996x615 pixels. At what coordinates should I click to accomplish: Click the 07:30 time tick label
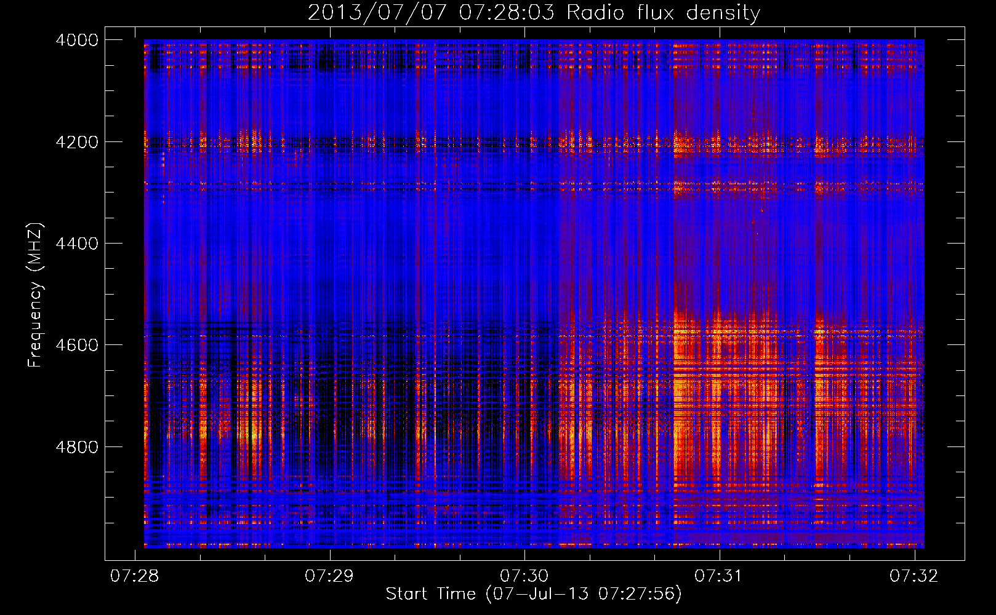pyautogui.click(x=524, y=576)
